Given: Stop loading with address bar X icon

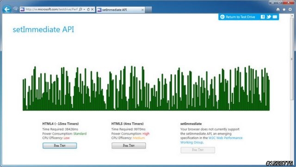Looking at the screenshot, I should tap(92, 9).
